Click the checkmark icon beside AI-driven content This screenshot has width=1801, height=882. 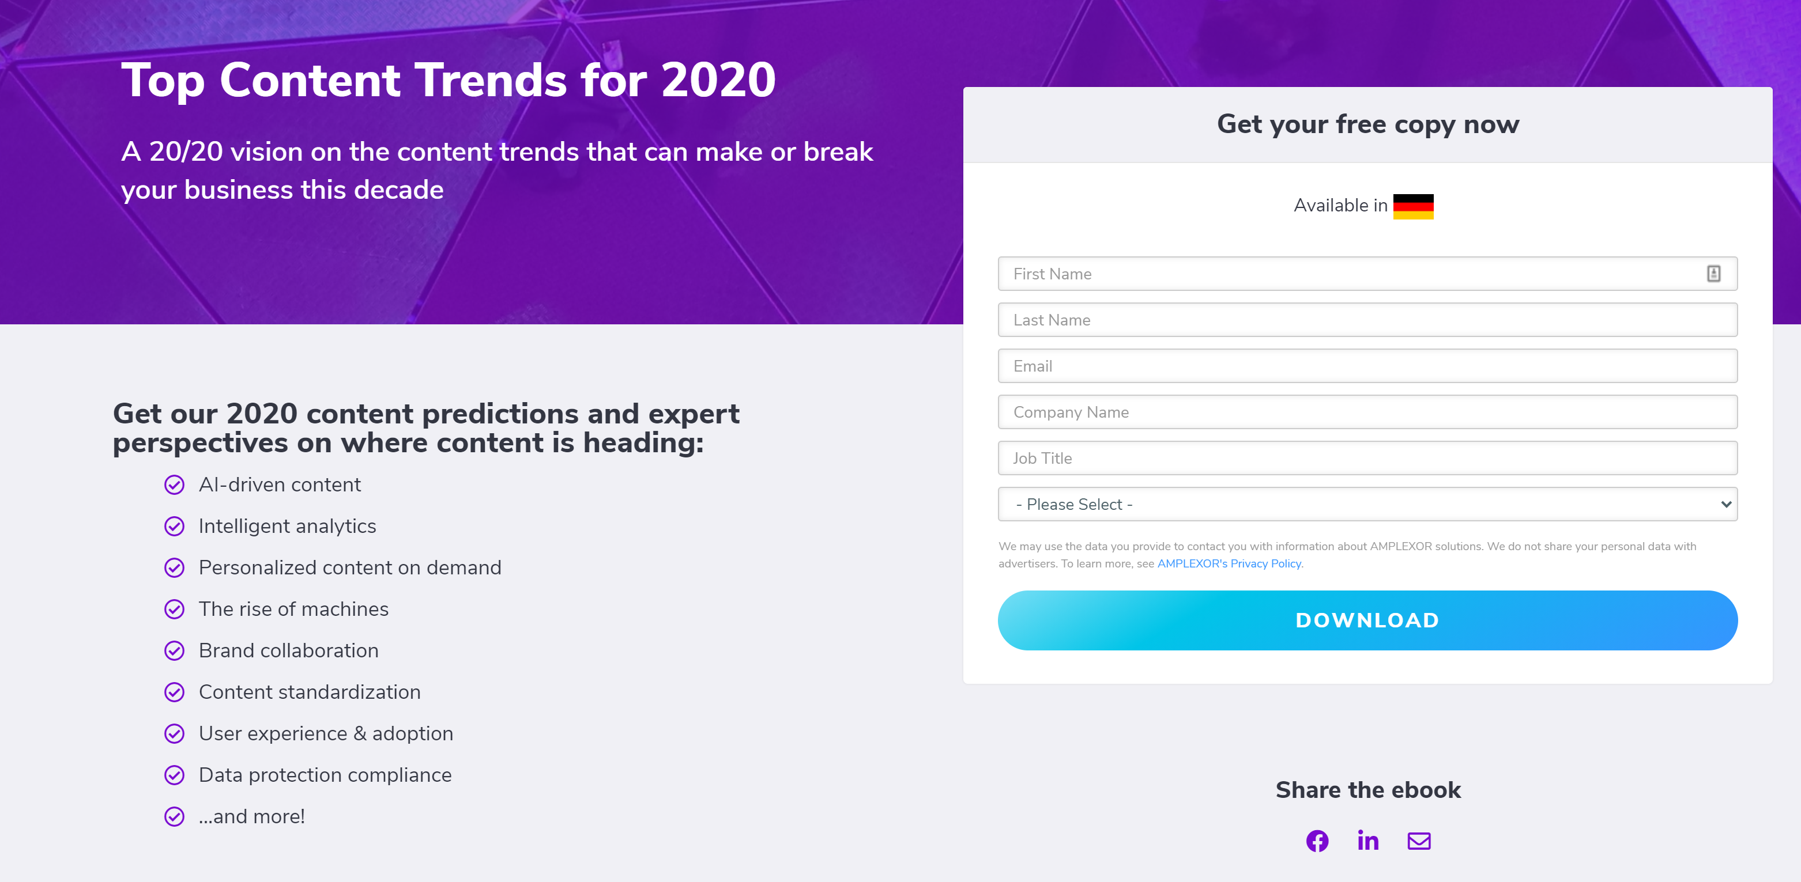[174, 484]
